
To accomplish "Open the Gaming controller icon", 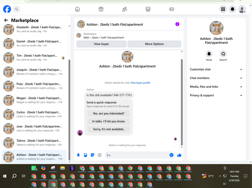I will [171, 9].
